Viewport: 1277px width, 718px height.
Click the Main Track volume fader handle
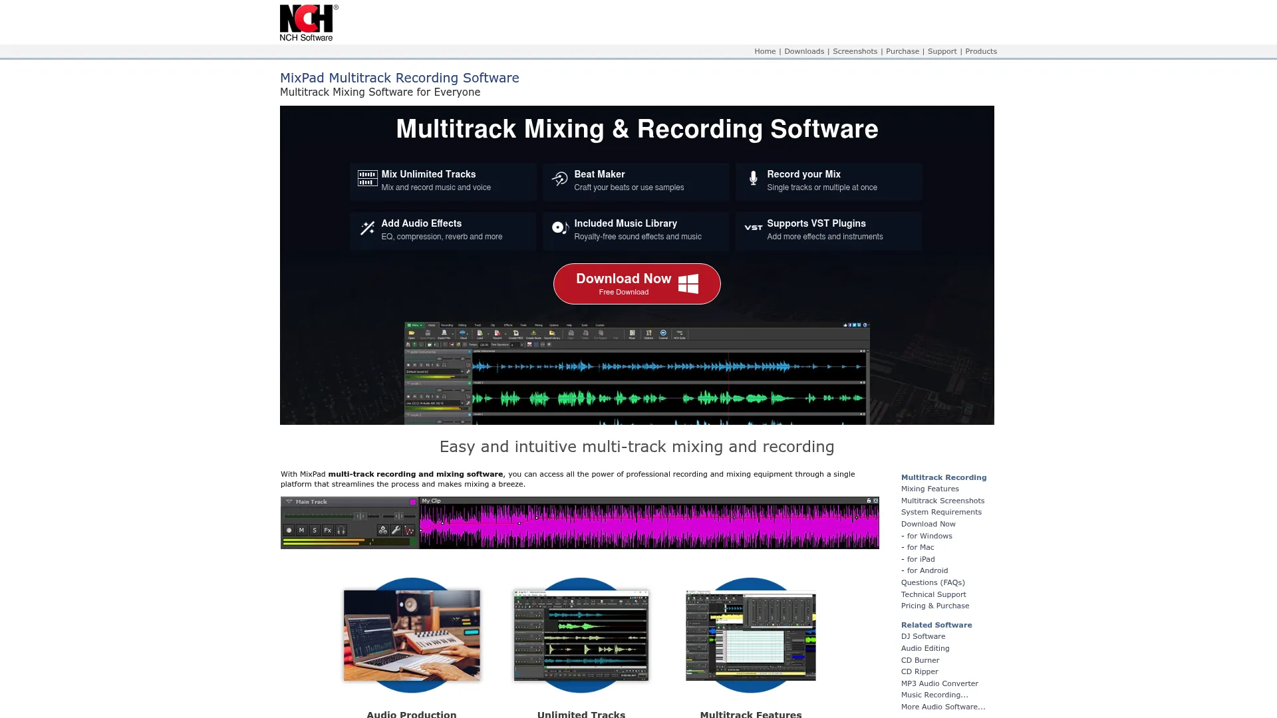[x=360, y=516]
